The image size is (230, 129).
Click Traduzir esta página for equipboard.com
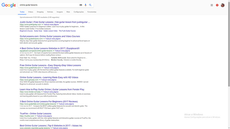point(62,51)
